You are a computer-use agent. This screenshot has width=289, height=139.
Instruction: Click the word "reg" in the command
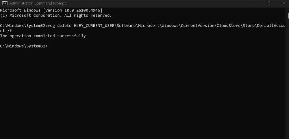[x=51, y=26]
